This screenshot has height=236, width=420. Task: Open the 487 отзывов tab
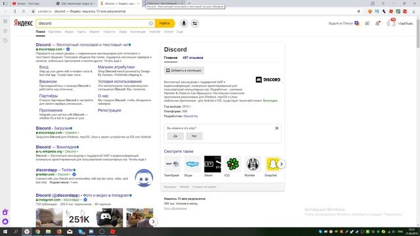(x=193, y=58)
